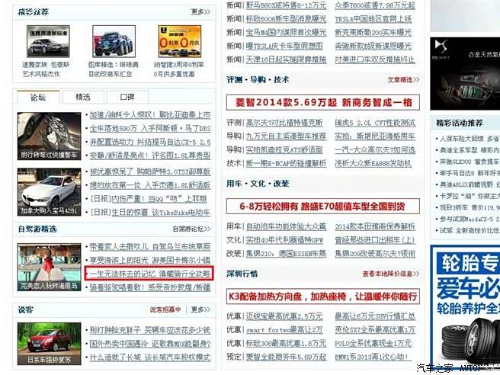Open TESLA中国地区官网上线 link
The width and height of the screenshot is (500, 375).
tap(373, 19)
